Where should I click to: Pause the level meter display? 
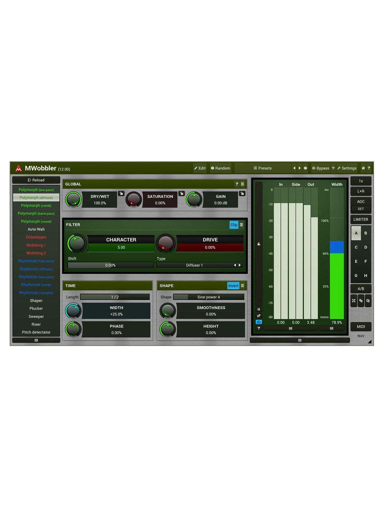click(259, 309)
